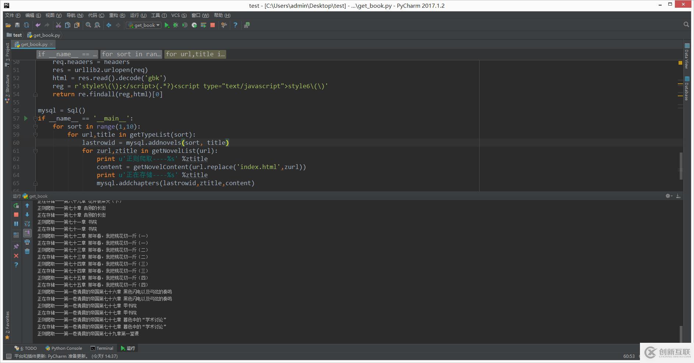Screen dimensions: 694x363
Task: Open the 导航 (N) menu
Action: pyautogui.click(x=75, y=15)
